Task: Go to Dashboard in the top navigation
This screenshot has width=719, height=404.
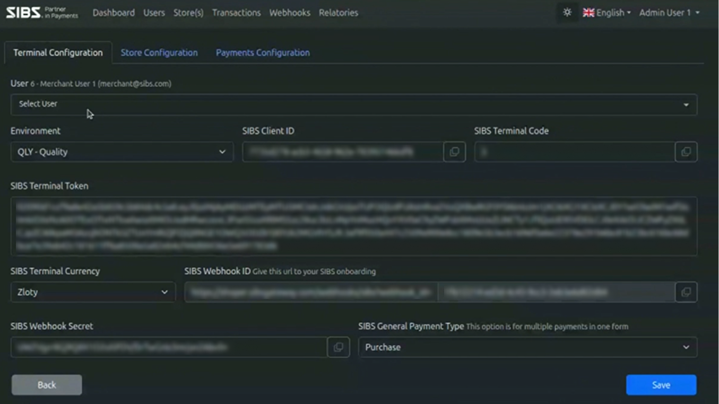Action: pos(114,13)
